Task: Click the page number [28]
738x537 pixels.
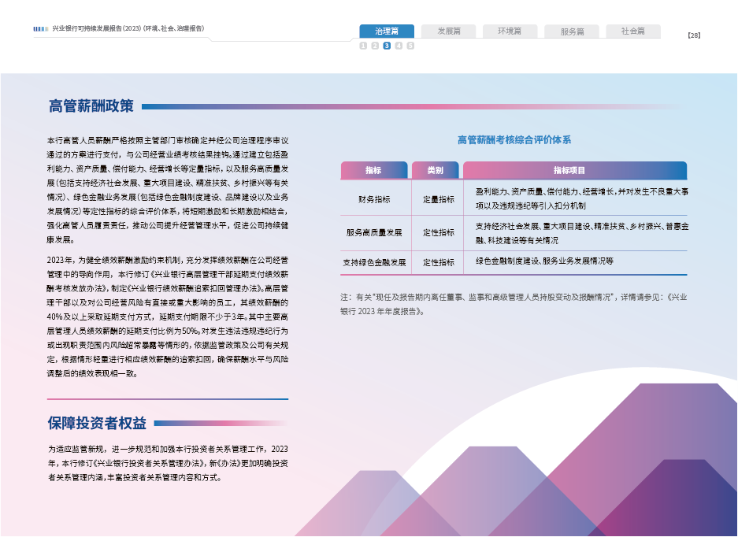Action: pos(694,35)
